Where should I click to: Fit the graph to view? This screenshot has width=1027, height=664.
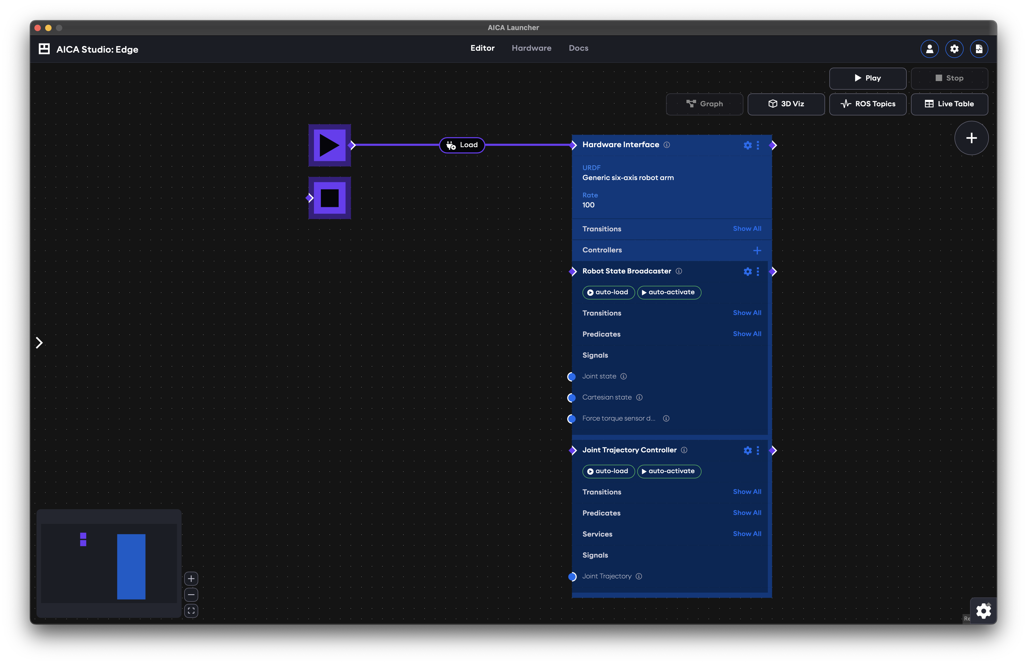[x=191, y=611]
